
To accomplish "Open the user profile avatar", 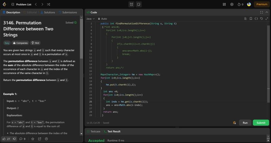I will pos(249,4).
